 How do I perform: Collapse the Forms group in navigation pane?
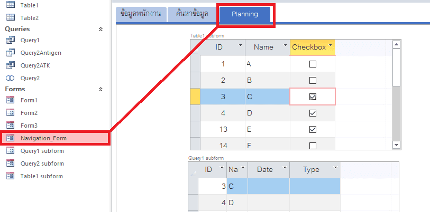pyautogui.click(x=100, y=89)
